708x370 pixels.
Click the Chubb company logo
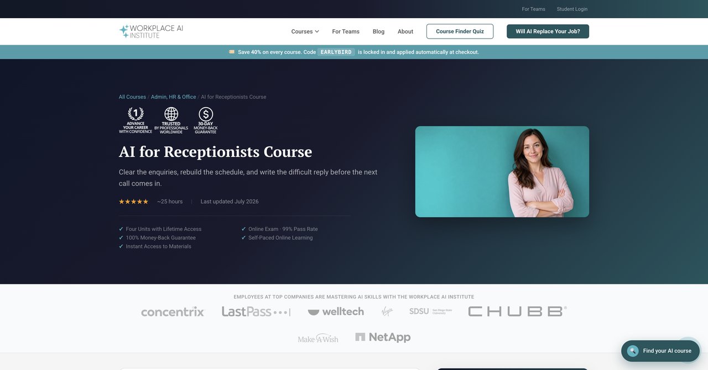click(517, 311)
